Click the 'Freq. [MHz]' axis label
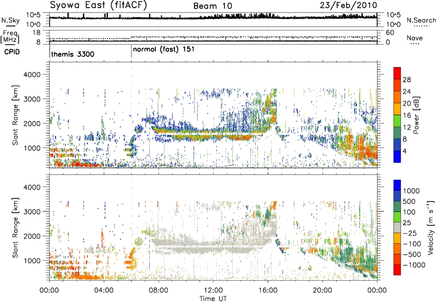Viewport: 436px width, 302px height. (x=10, y=37)
